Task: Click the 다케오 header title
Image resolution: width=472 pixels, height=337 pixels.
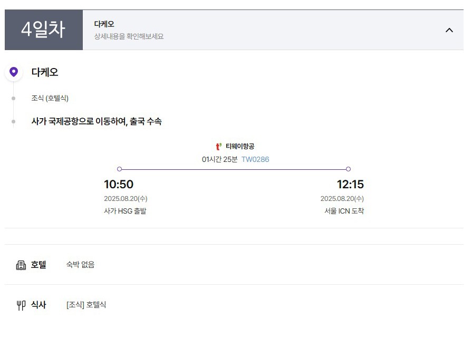Action: tap(104, 24)
